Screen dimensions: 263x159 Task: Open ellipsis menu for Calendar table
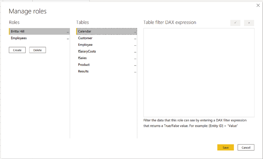[x=135, y=32]
